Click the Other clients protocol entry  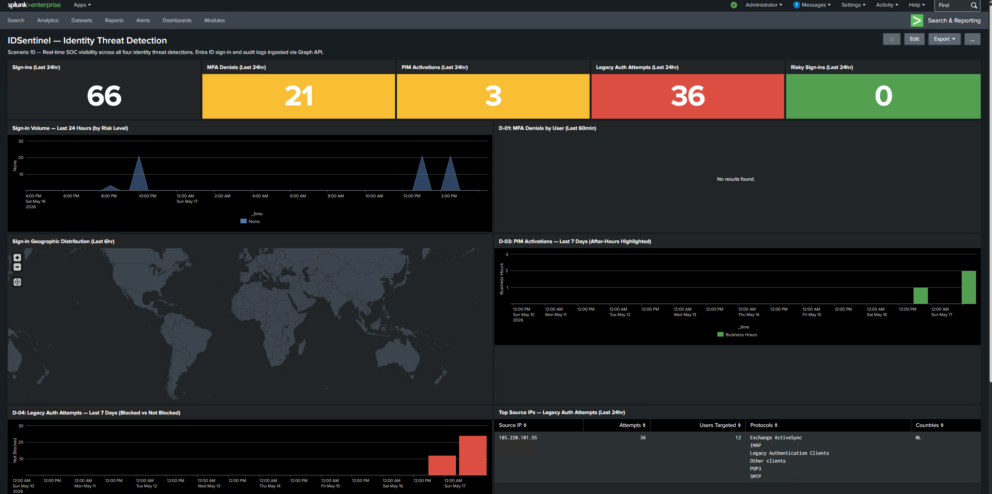point(767,461)
